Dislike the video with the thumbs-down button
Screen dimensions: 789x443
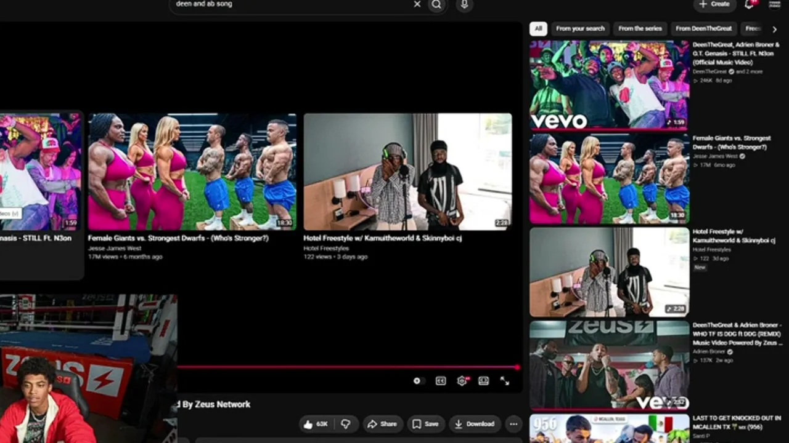(346, 424)
